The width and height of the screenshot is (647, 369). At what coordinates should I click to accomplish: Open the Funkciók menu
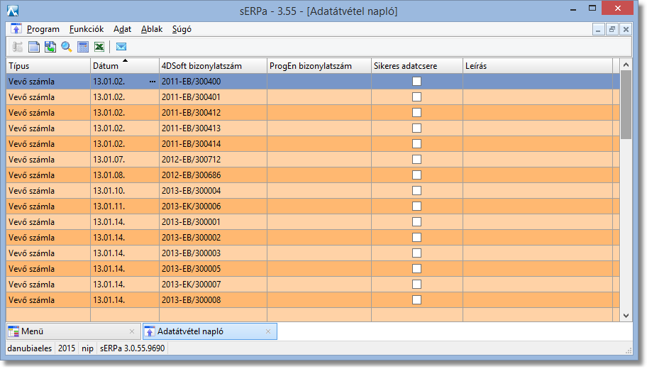pyautogui.click(x=87, y=29)
